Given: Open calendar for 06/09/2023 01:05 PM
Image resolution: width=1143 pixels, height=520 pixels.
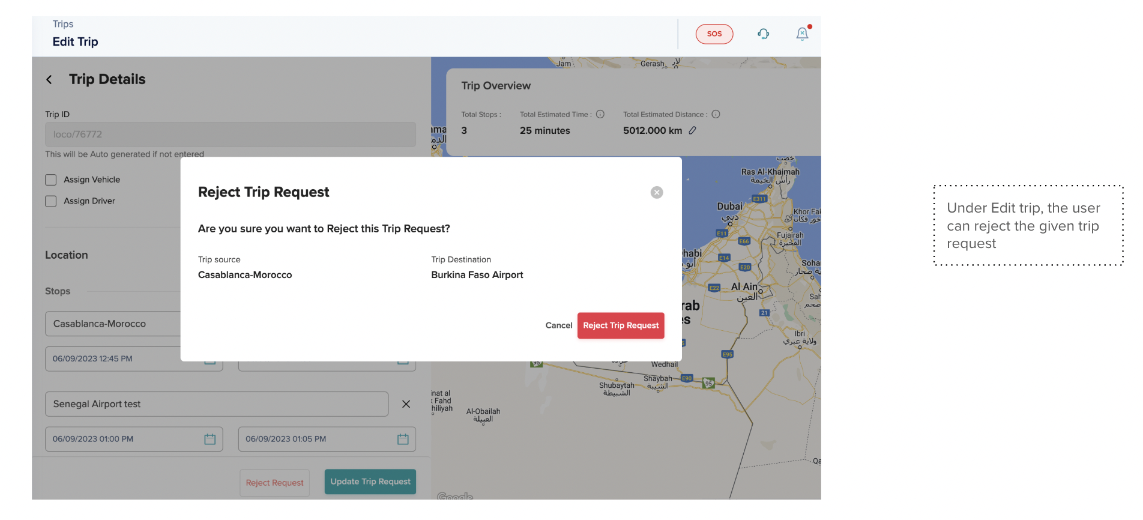Looking at the screenshot, I should point(403,440).
